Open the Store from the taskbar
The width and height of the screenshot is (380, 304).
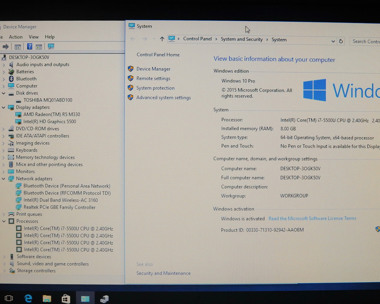click(66, 299)
